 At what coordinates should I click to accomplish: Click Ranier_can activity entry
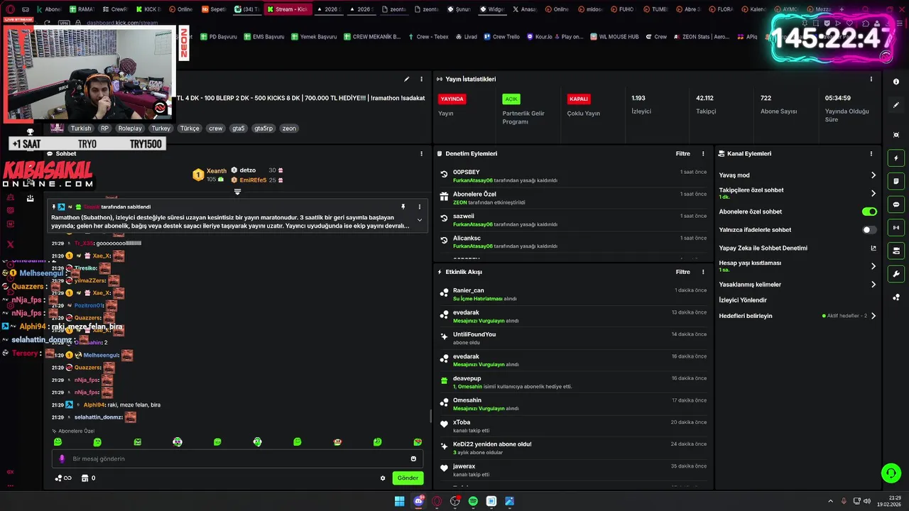pos(469,290)
